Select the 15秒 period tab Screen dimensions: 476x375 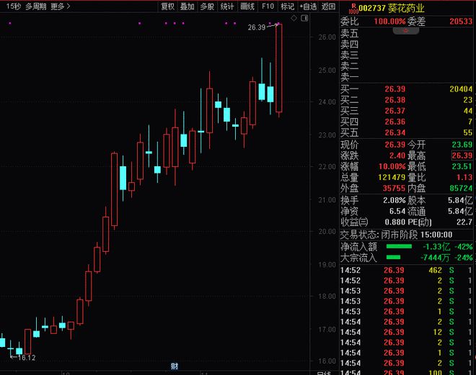(14, 6)
